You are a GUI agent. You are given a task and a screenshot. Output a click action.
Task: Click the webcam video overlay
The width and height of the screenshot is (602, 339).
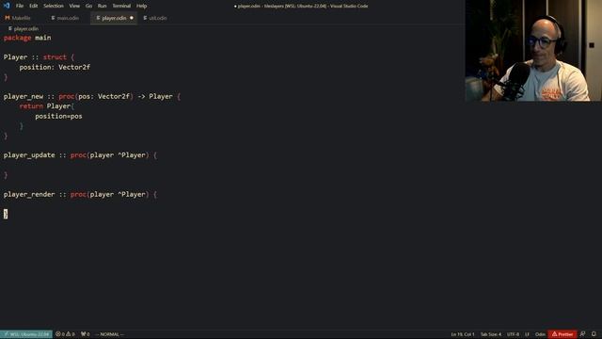coord(533,51)
